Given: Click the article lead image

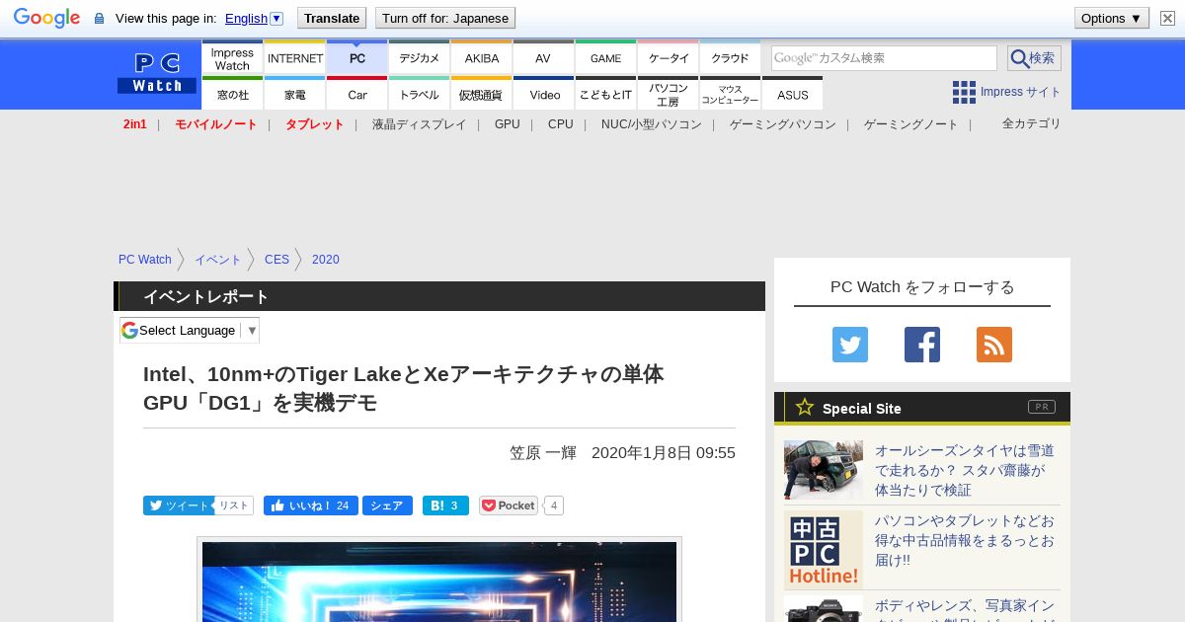Looking at the screenshot, I should [439, 582].
